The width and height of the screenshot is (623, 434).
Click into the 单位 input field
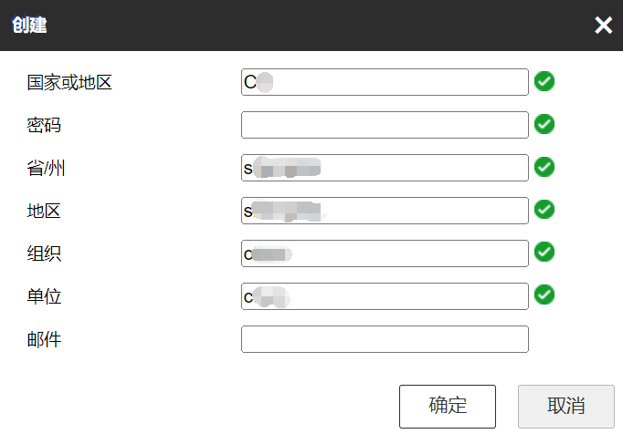[x=385, y=296]
